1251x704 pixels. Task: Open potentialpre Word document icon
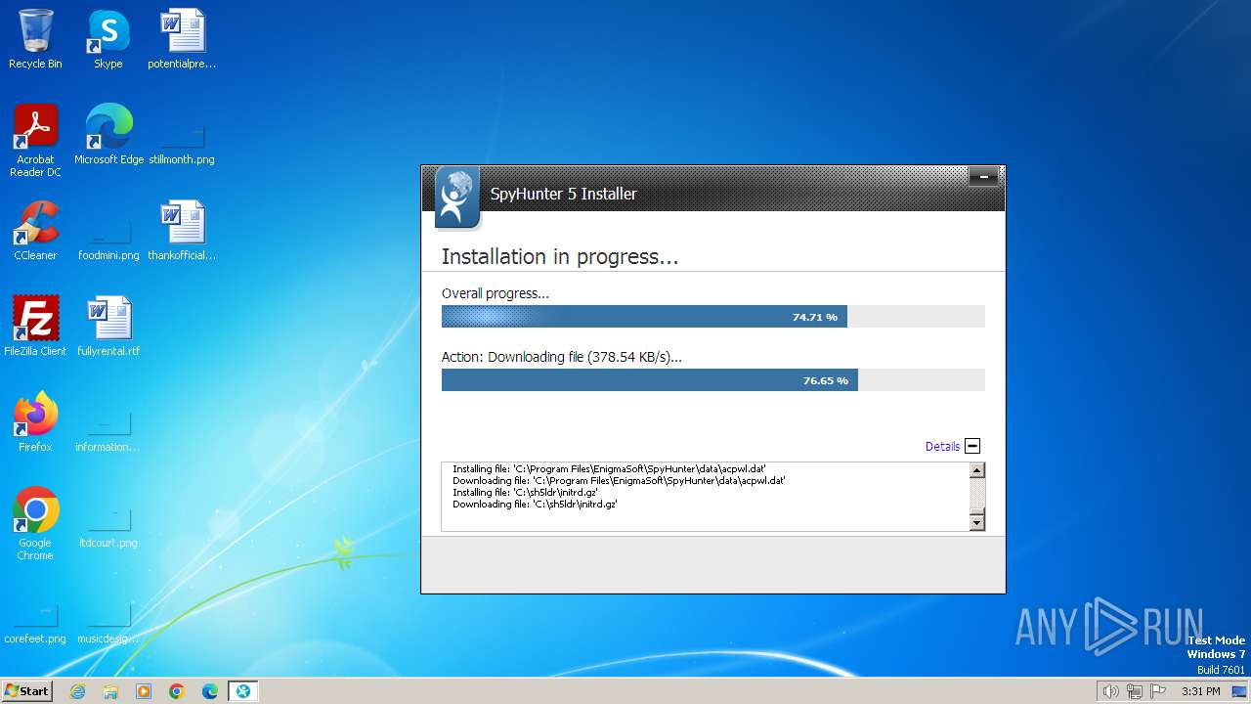click(x=182, y=39)
